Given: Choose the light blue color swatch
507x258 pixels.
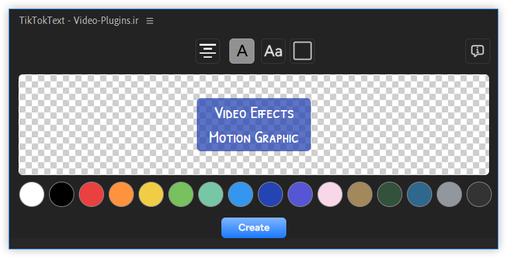Looking at the screenshot, I should [241, 194].
